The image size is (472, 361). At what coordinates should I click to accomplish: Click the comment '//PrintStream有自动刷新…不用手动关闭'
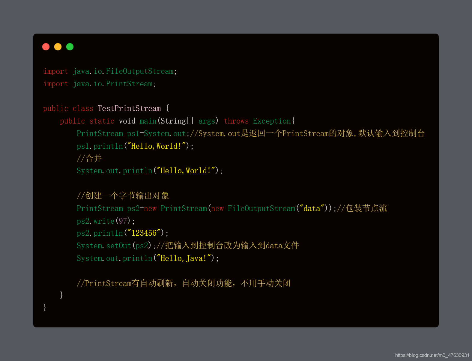184,283
